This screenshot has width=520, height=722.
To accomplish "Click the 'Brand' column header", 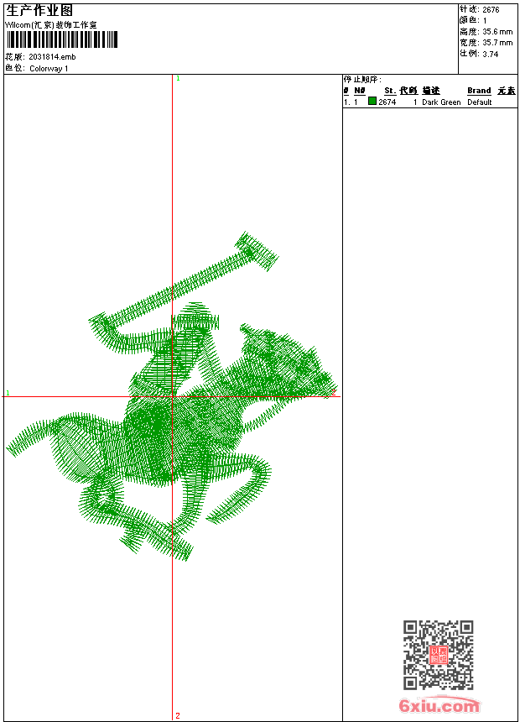I will click(x=479, y=91).
